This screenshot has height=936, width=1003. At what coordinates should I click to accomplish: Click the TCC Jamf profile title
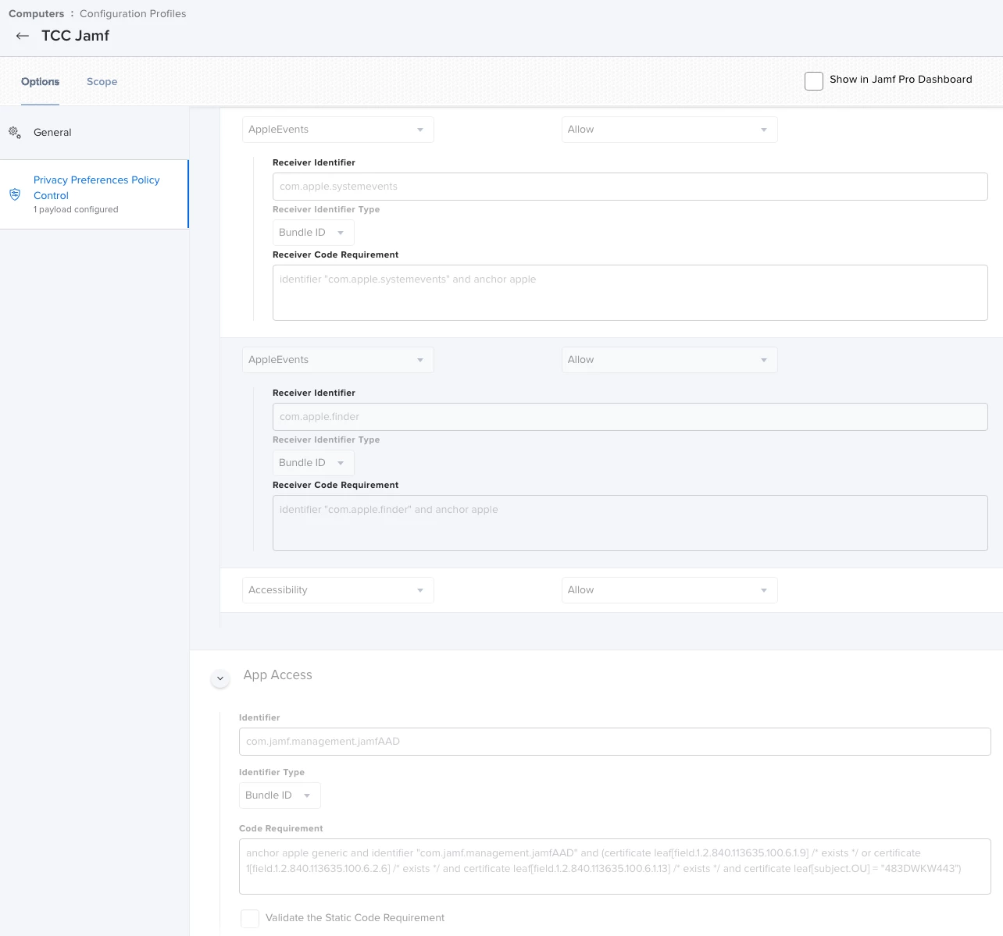tap(75, 36)
